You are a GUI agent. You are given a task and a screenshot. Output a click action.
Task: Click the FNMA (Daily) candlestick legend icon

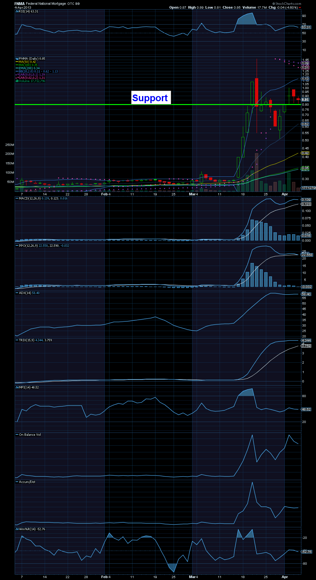point(17,59)
